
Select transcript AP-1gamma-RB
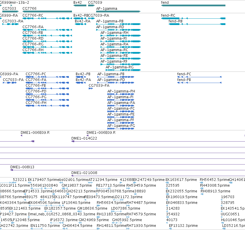pos(110,21)
